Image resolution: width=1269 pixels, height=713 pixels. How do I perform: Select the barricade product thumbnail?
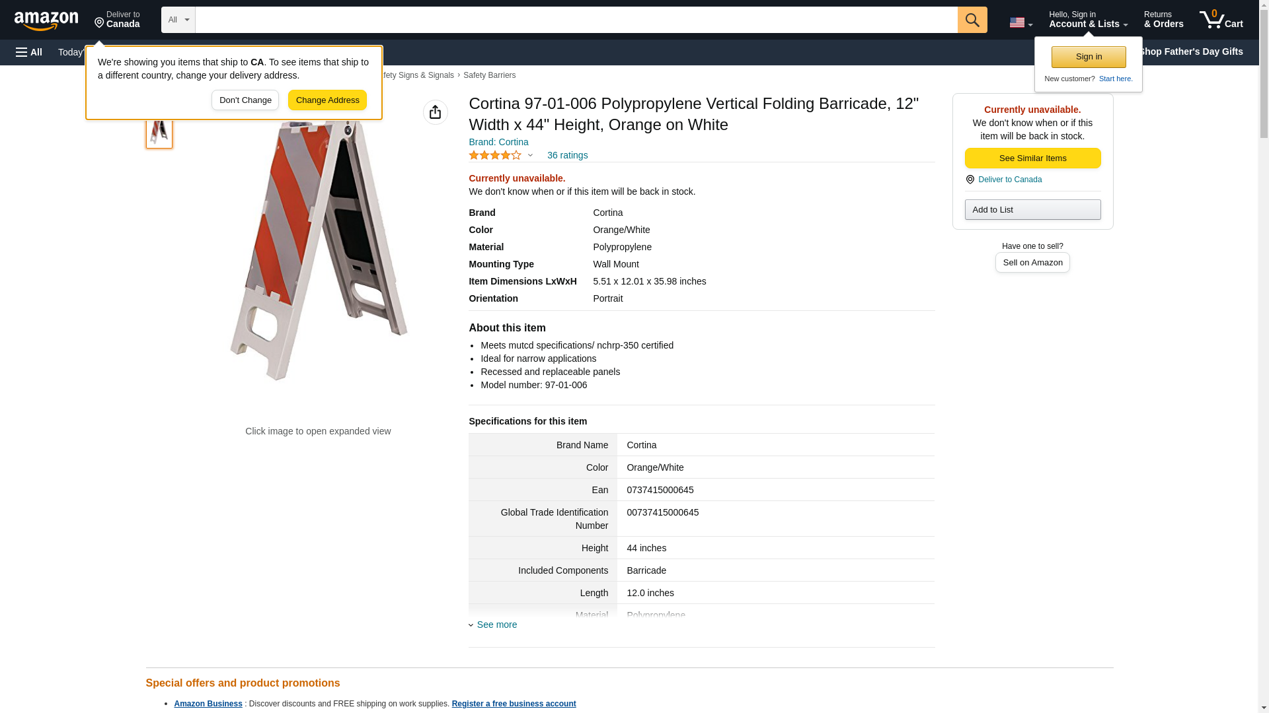(159, 131)
